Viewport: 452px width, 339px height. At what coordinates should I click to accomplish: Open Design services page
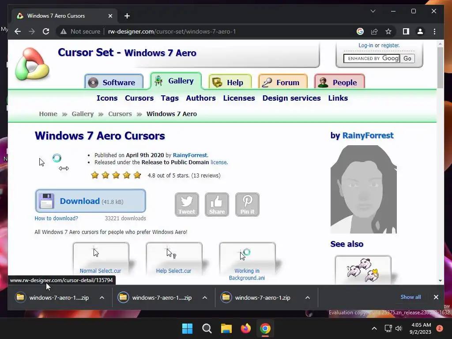tap(291, 98)
